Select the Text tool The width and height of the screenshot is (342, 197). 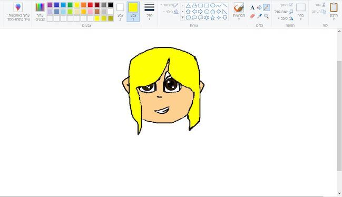[252, 7]
